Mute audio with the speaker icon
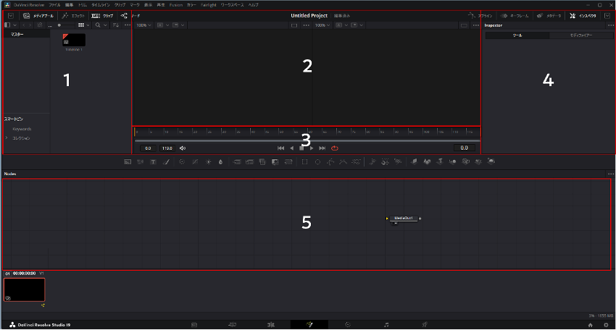Viewport: 616px width, 330px height. pos(183,148)
